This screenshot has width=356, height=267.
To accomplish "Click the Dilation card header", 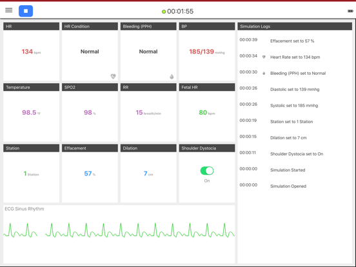I will [148, 148].
